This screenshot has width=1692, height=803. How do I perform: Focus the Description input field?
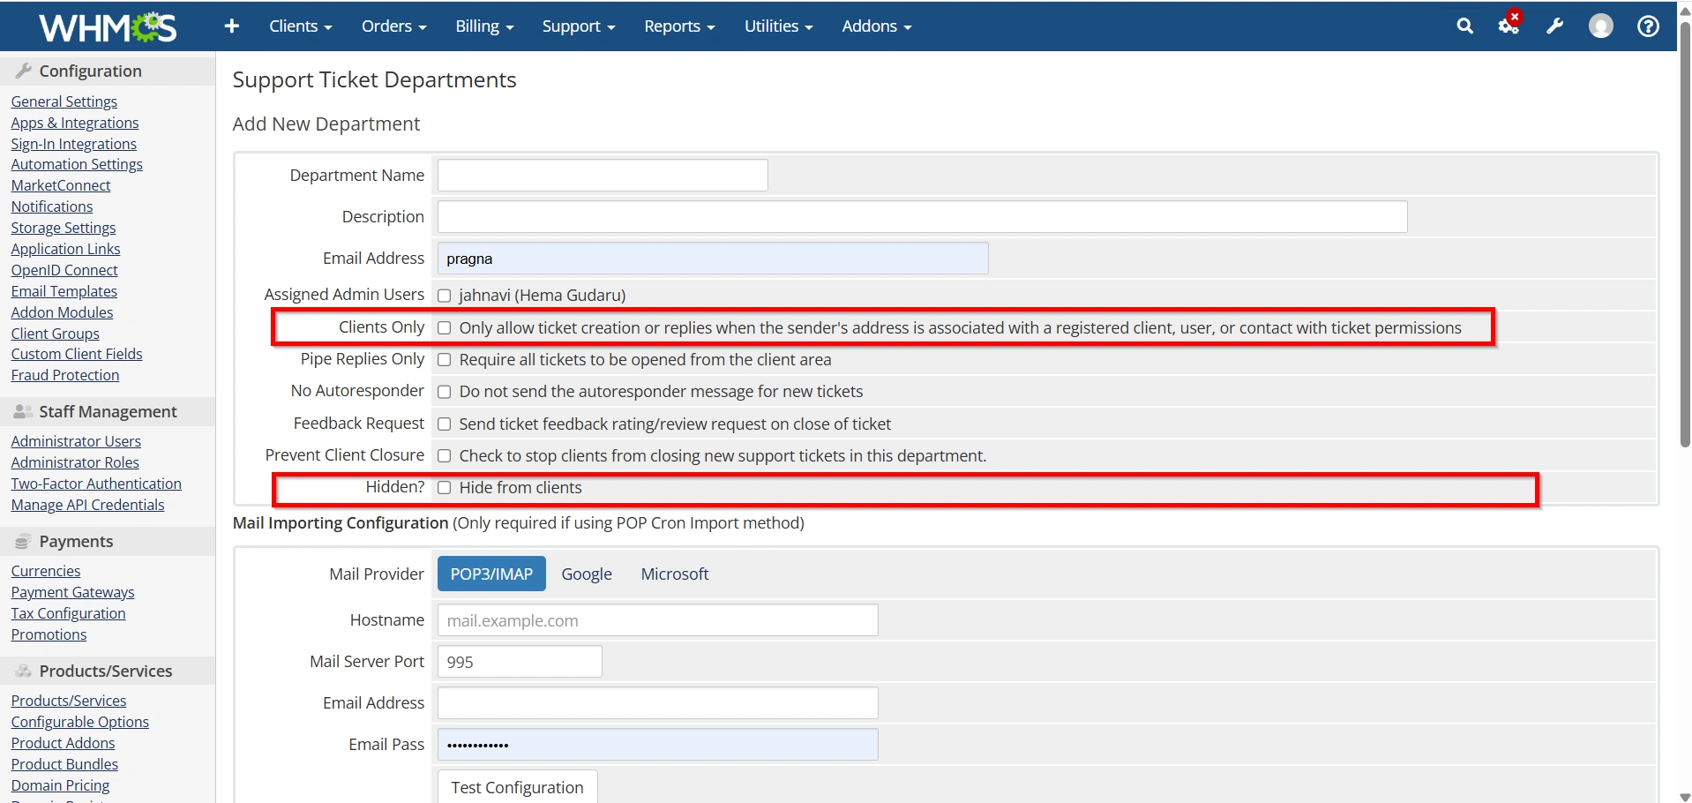923,216
